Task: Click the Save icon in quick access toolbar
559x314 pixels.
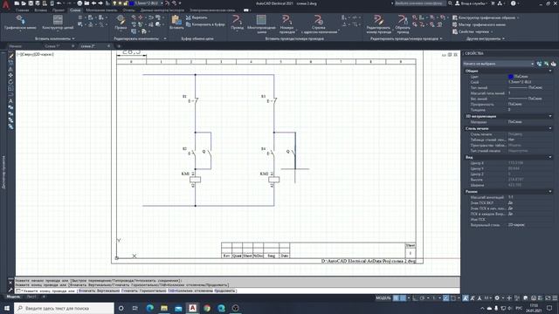Action: [x=31, y=3]
